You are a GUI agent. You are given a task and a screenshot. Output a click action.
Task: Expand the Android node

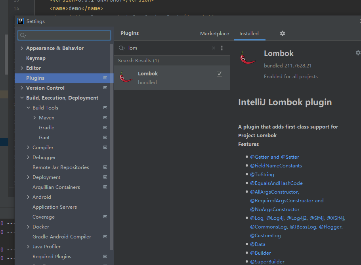click(x=28, y=197)
